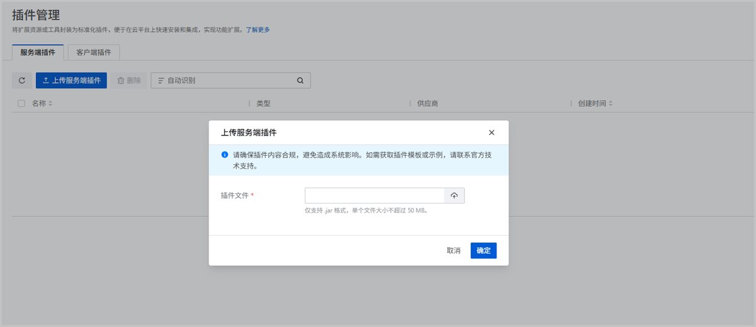Focus the 自动识别 search text box

coord(227,81)
